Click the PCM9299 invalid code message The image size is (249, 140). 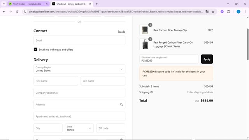point(176,73)
